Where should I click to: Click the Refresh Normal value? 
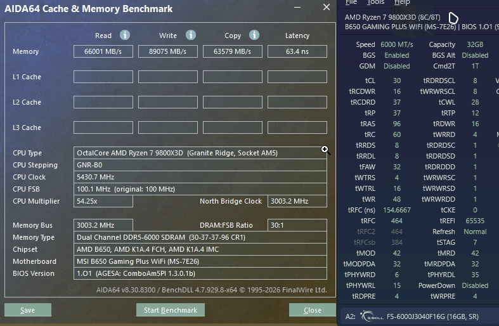[x=475, y=231]
